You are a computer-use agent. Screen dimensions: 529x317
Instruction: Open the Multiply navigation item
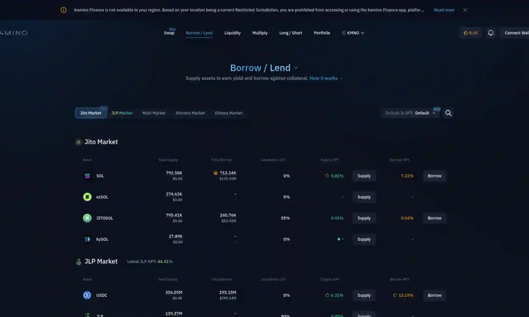(260, 33)
